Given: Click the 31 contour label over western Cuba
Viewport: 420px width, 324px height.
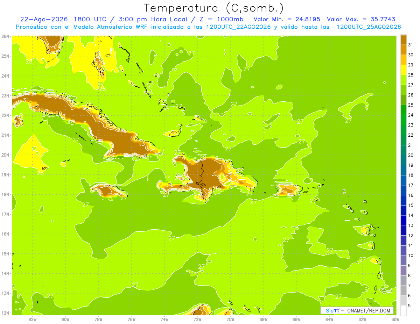Looking at the screenshot, I should click(x=26, y=100).
